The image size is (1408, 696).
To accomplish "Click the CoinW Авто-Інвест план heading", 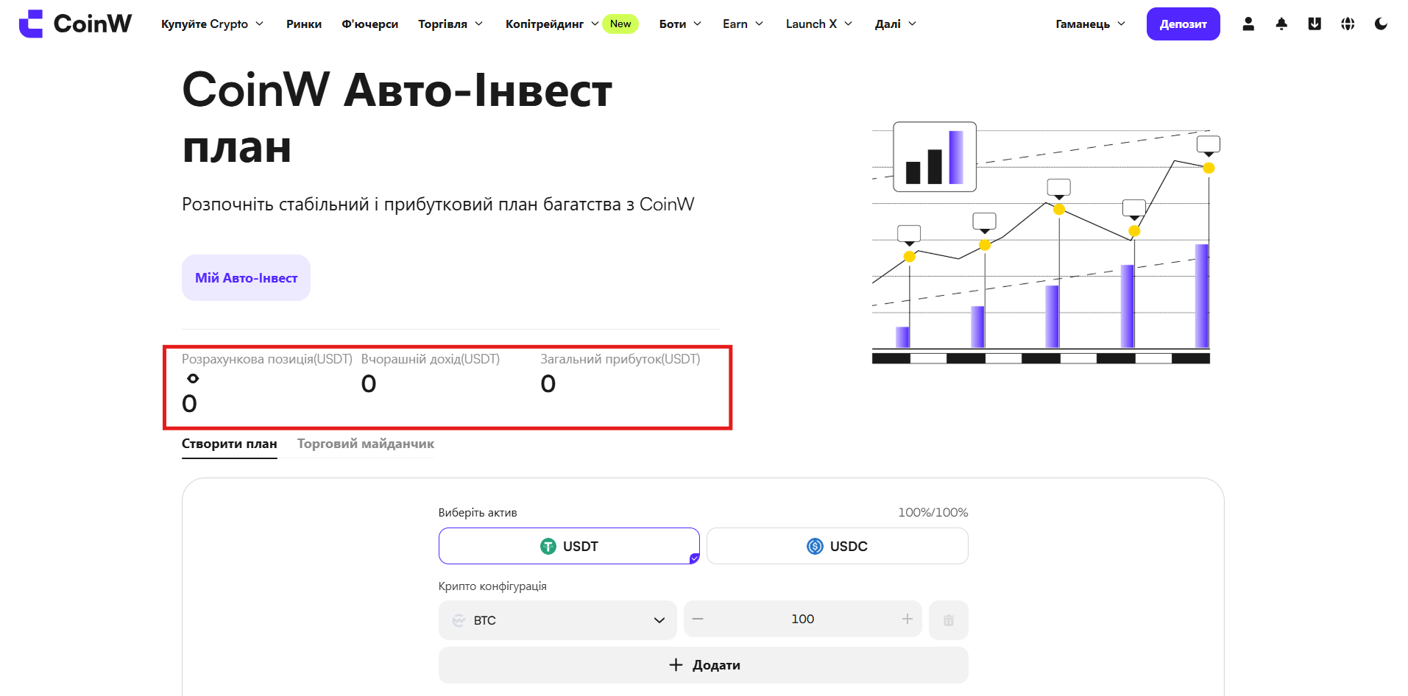I will coord(397,118).
